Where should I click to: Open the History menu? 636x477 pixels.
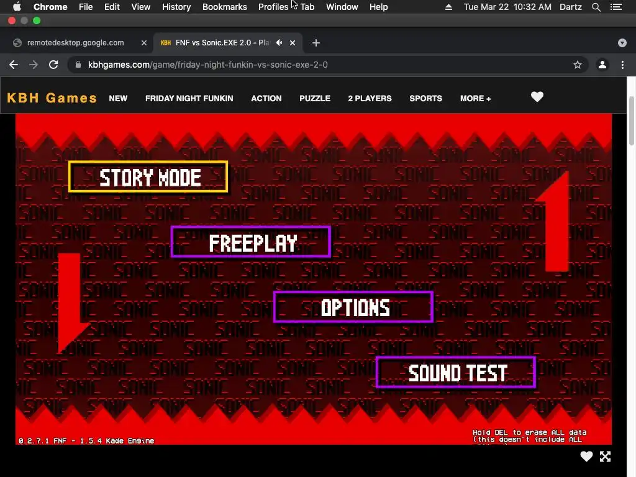coord(176,7)
